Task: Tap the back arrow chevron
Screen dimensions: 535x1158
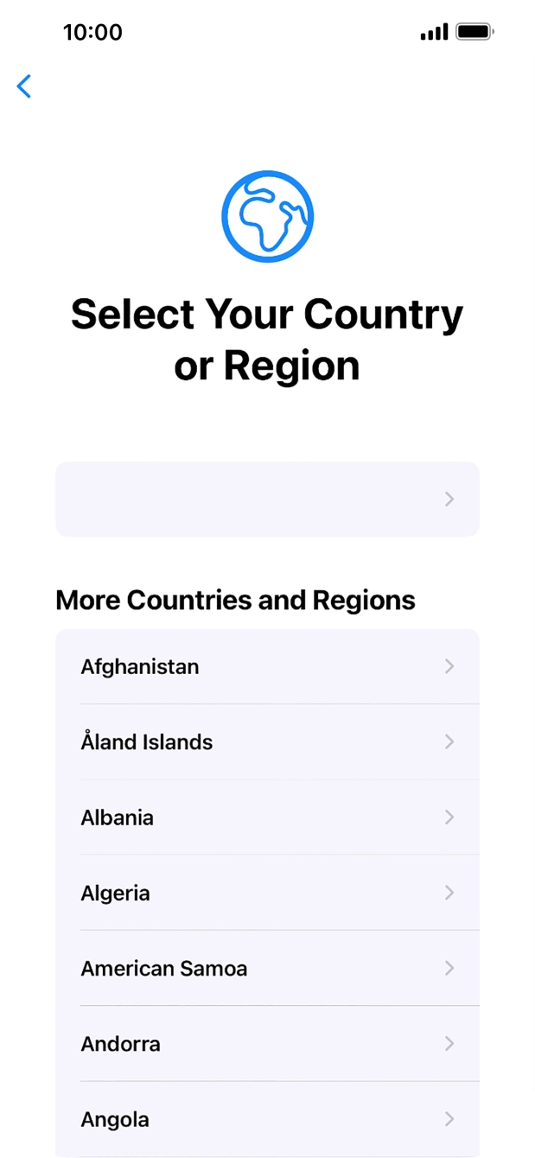Action: [23, 86]
